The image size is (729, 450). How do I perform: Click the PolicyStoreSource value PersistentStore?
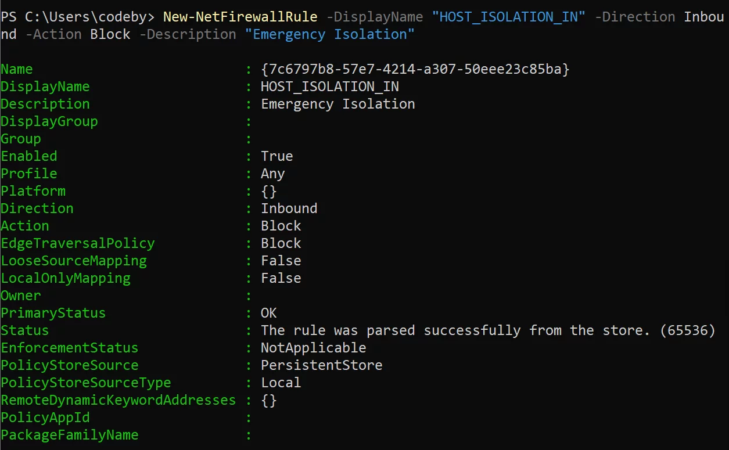(x=322, y=365)
